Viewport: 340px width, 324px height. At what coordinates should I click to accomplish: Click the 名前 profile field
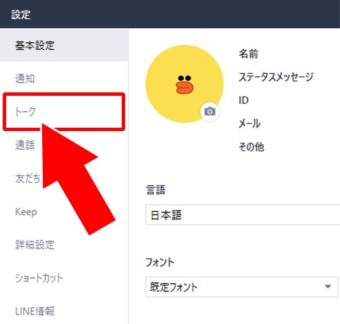click(249, 54)
